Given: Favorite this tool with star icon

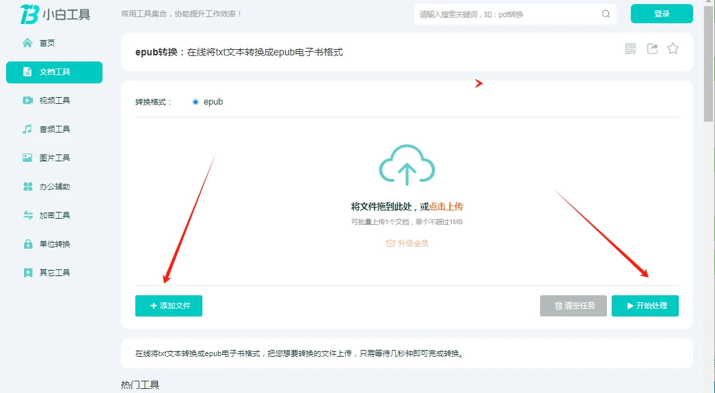Looking at the screenshot, I should click(x=673, y=49).
